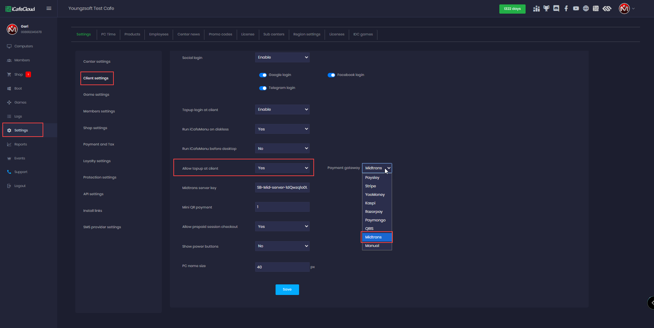Turn off Facebook login switch
Screen dimensions: 654x328
(x=331, y=75)
